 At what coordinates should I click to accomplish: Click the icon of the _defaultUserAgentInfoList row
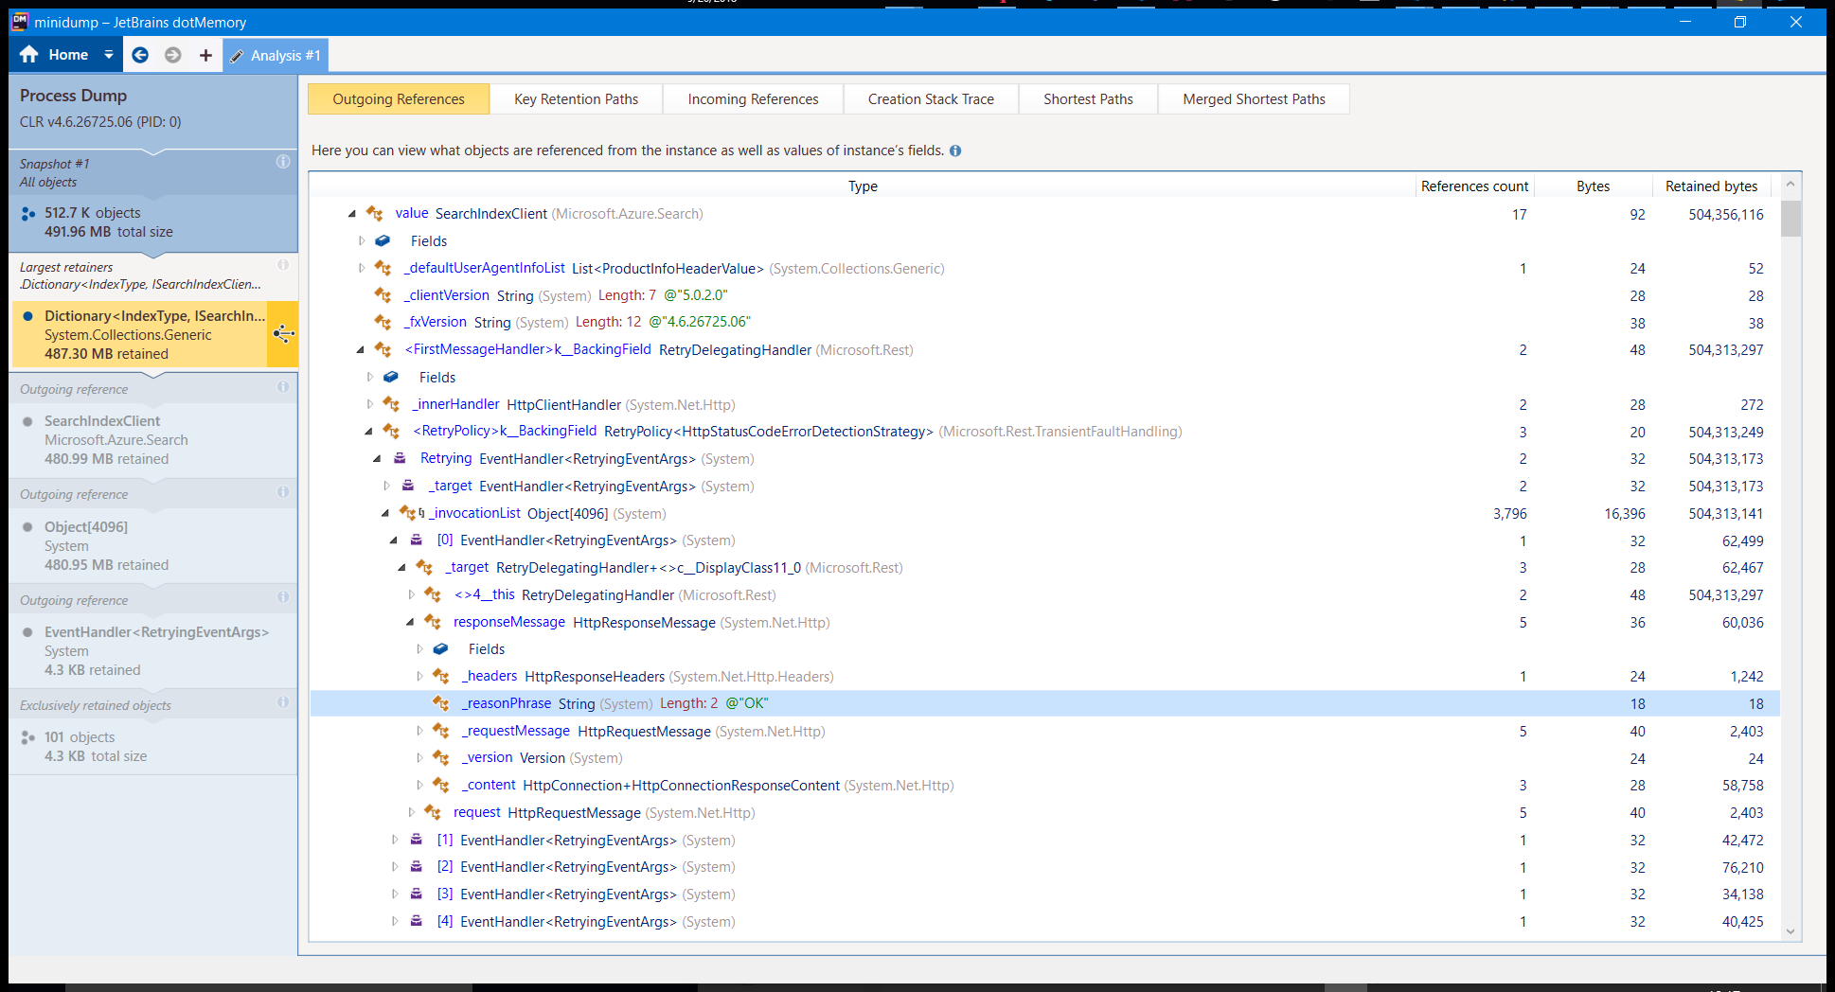point(383,269)
